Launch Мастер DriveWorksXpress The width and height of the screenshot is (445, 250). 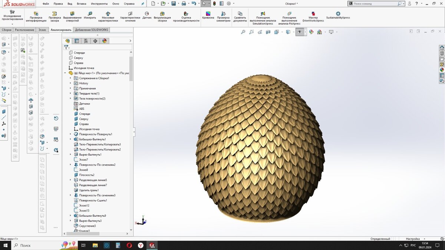[313, 17]
